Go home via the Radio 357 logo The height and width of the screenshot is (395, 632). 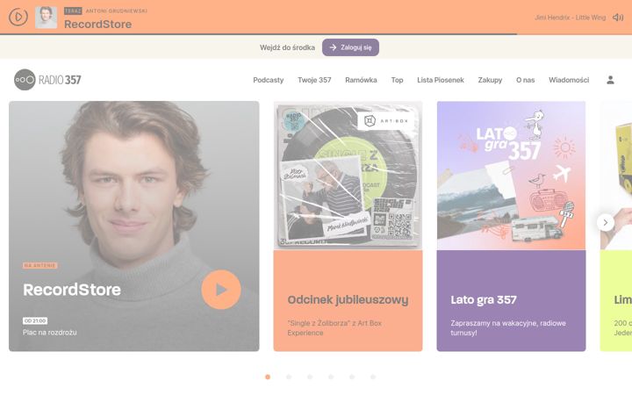pos(47,80)
